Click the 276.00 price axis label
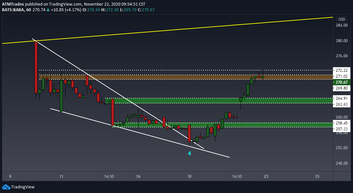The width and height of the screenshot is (353, 193). pos(342,56)
